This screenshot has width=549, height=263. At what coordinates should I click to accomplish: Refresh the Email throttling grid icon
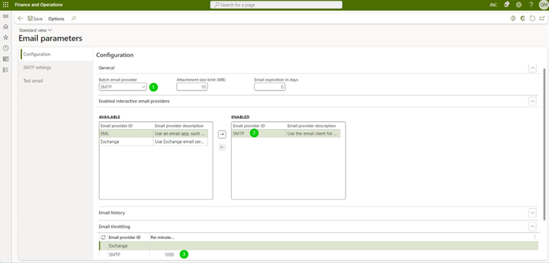pyautogui.click(x=103, y=237)
